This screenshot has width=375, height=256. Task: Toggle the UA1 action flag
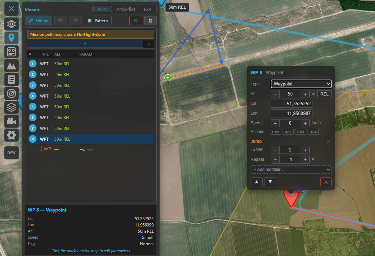pyautogui.click(x=276, y=132)
